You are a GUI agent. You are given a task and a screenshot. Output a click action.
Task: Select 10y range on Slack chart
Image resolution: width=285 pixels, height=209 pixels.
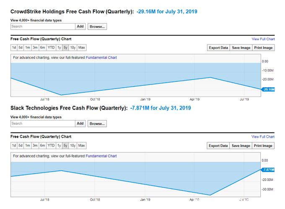[x=73, y=146]
